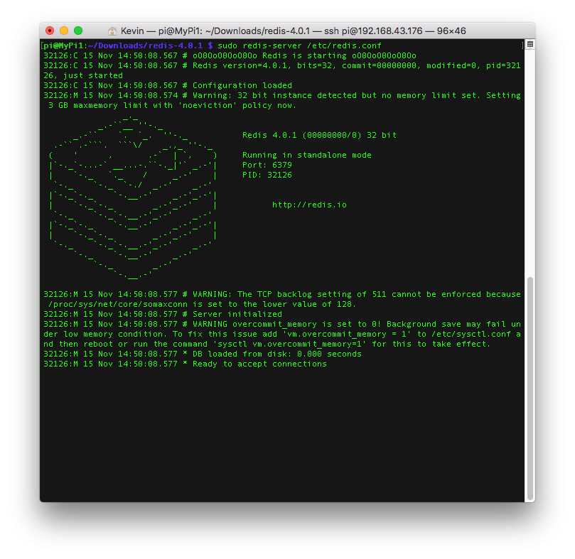Click the 'Configuration loaded' log line
The image size is (575, 559).
[168, 85]
